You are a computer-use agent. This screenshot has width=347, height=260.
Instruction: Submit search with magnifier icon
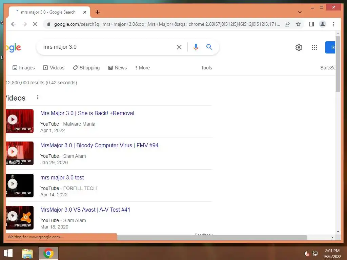pos(209,47)
